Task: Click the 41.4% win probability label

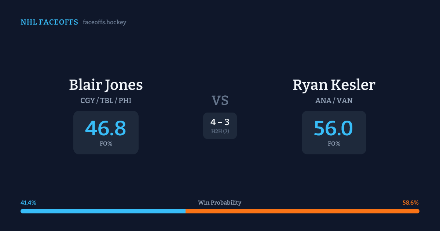Action: [x=28, y=203]
